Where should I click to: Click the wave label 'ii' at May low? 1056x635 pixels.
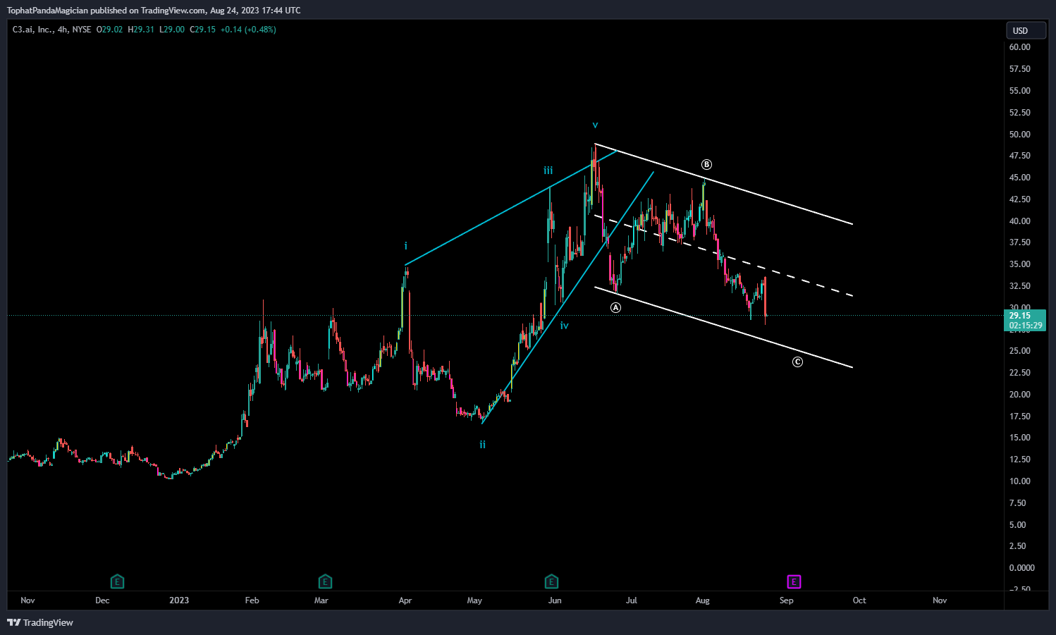482,445
